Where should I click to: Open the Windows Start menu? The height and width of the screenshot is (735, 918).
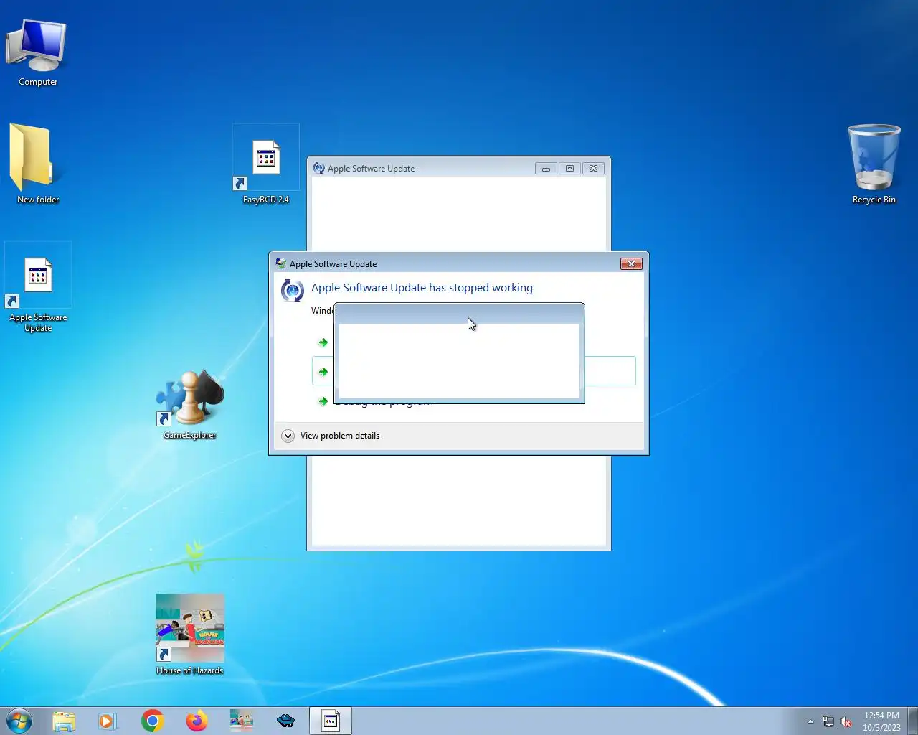click(x=19, y=721)
